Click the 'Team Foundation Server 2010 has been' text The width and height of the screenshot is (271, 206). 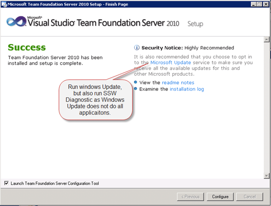click(55, 57)
